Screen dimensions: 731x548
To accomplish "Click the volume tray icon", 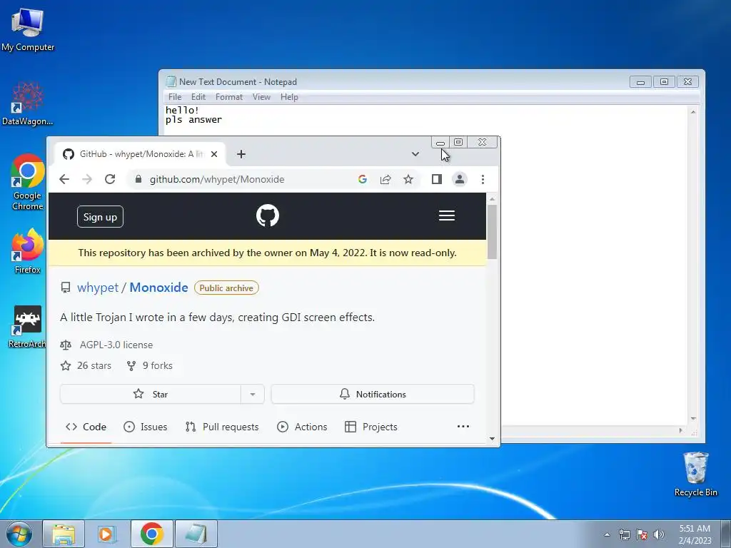I will click(x=659, y=534).
